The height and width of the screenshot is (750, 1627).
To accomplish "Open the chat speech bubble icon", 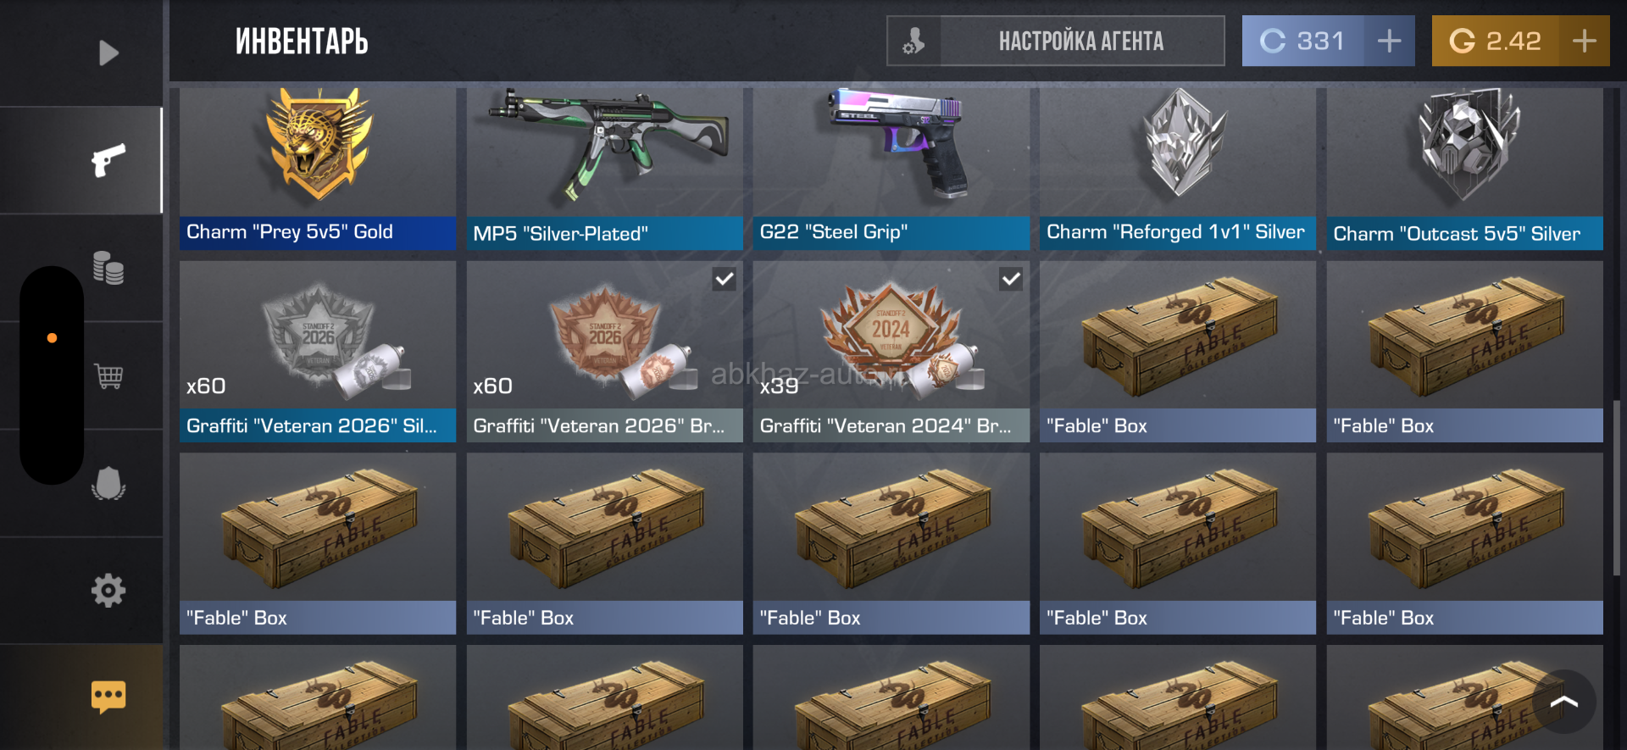I will [108, 697].
